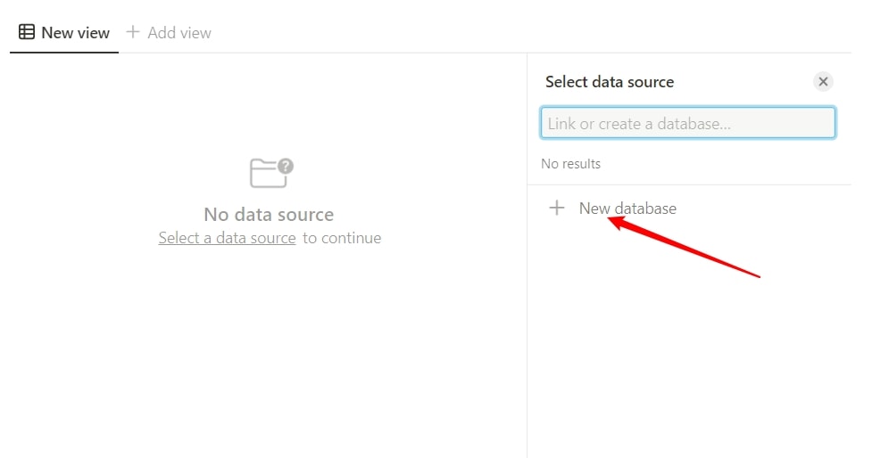Click the question mark badge on folder icon
889x458 pixels.
[286, 166]
